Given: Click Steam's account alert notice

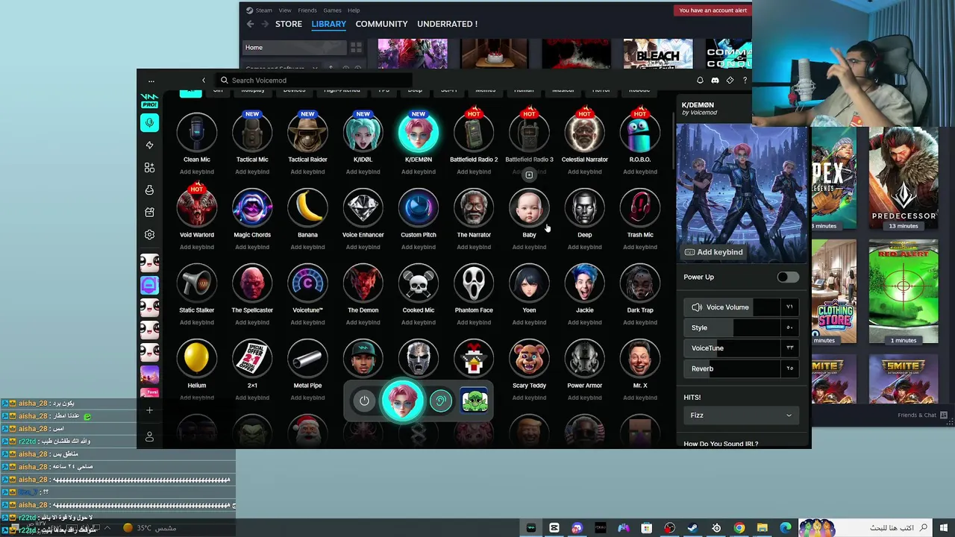Looking at the screenshot, I should [x=713, y=10].
